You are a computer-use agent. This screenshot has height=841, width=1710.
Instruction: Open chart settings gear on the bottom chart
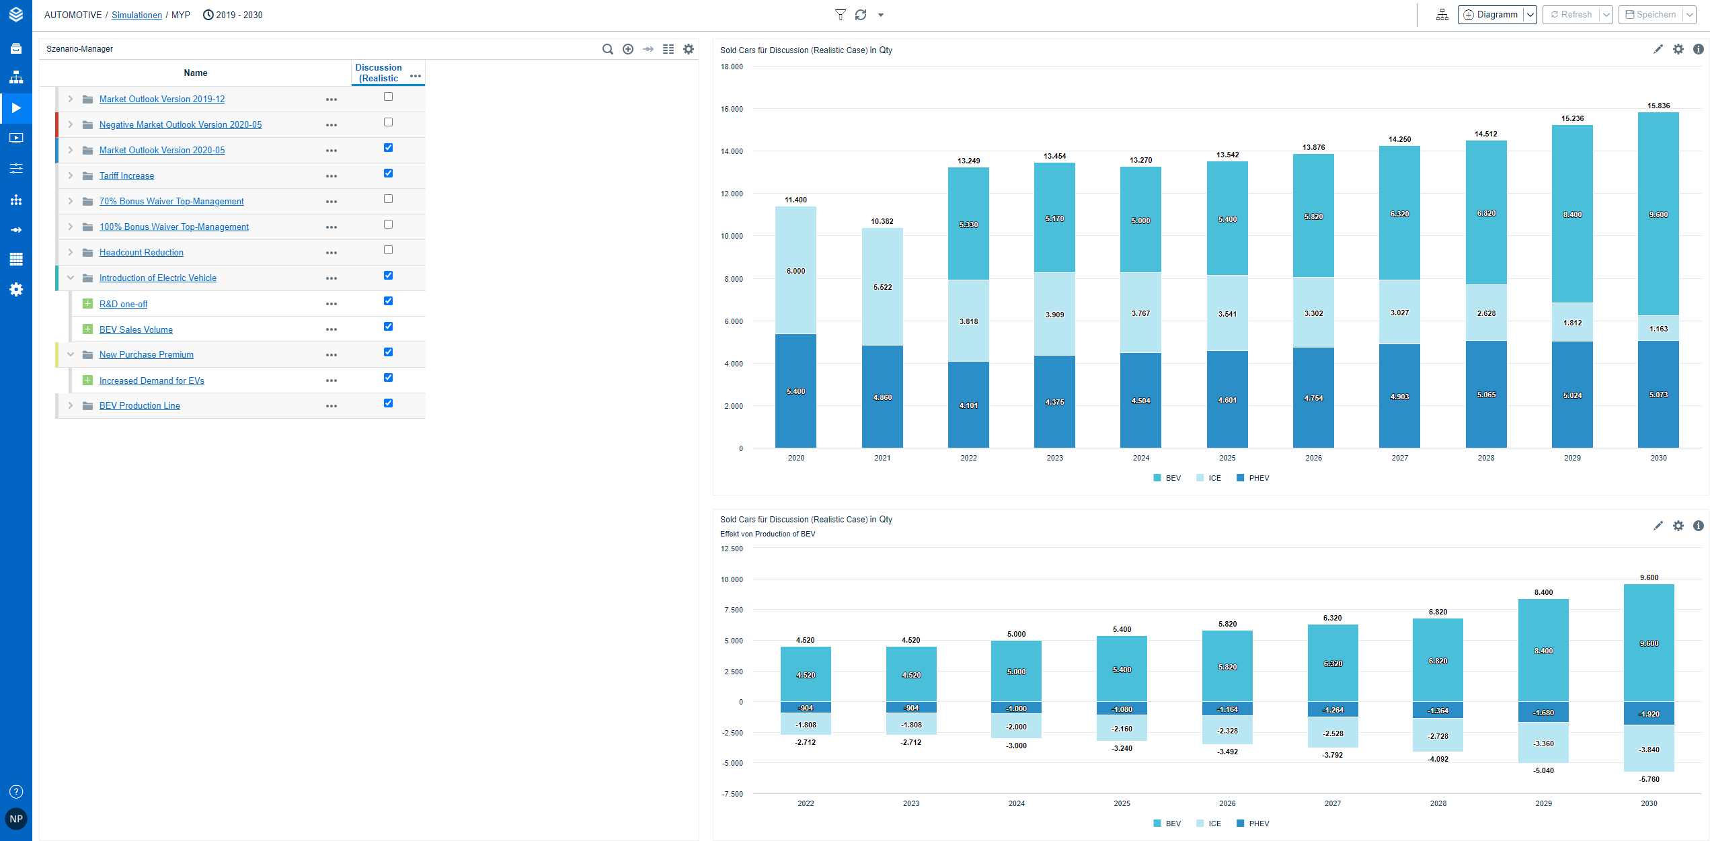[x=1678, y=526]
